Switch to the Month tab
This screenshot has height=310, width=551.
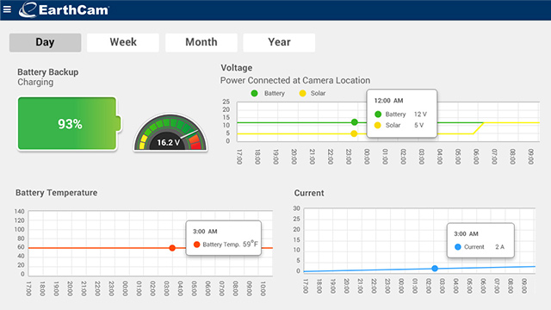[x=201, y=42]
